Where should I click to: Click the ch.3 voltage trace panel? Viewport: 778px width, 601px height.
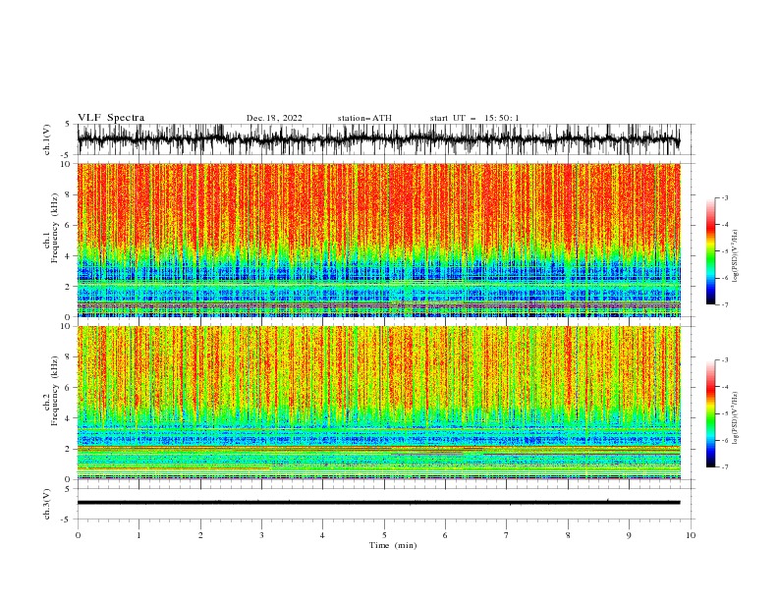click(x=386, y=504)
